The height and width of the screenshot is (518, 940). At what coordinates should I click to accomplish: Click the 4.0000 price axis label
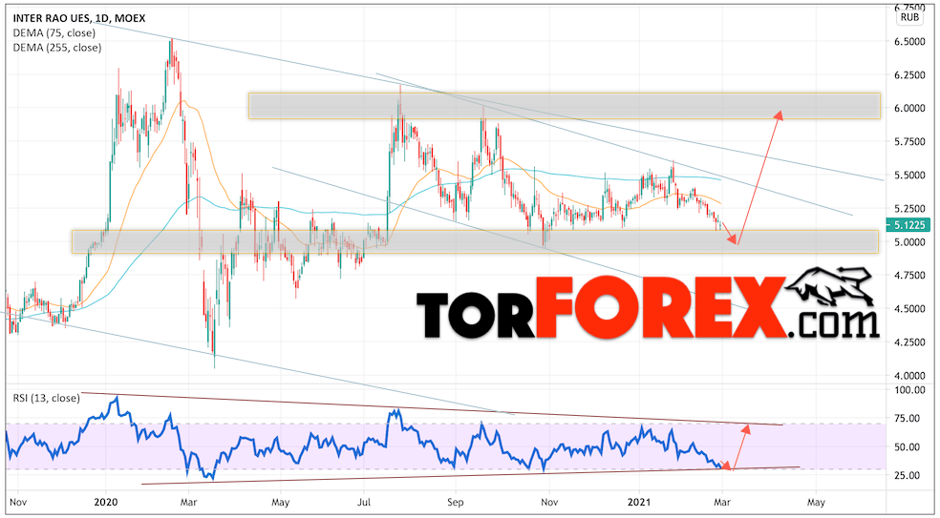tap(908, 376)
